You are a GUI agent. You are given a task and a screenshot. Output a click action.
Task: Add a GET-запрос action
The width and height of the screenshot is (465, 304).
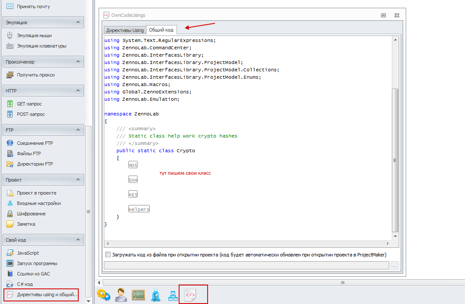click(24, 104)
